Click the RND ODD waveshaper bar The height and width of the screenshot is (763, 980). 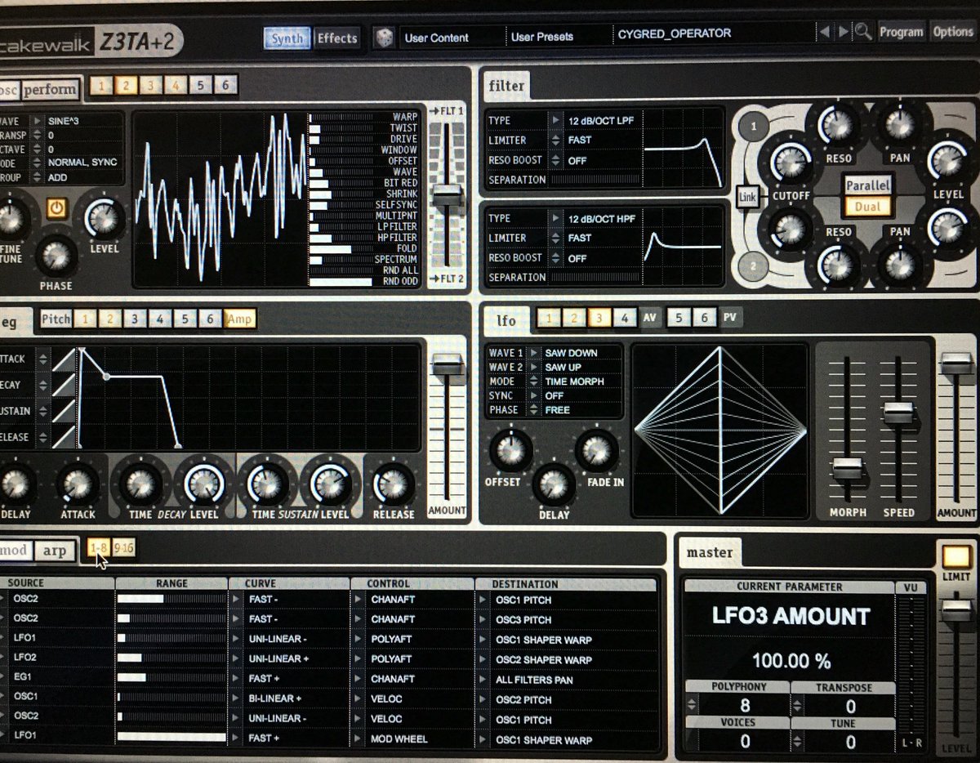coord(341,282)
